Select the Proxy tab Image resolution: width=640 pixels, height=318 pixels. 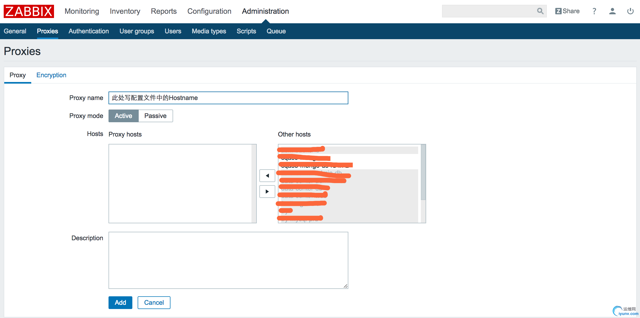coord(17,75)
